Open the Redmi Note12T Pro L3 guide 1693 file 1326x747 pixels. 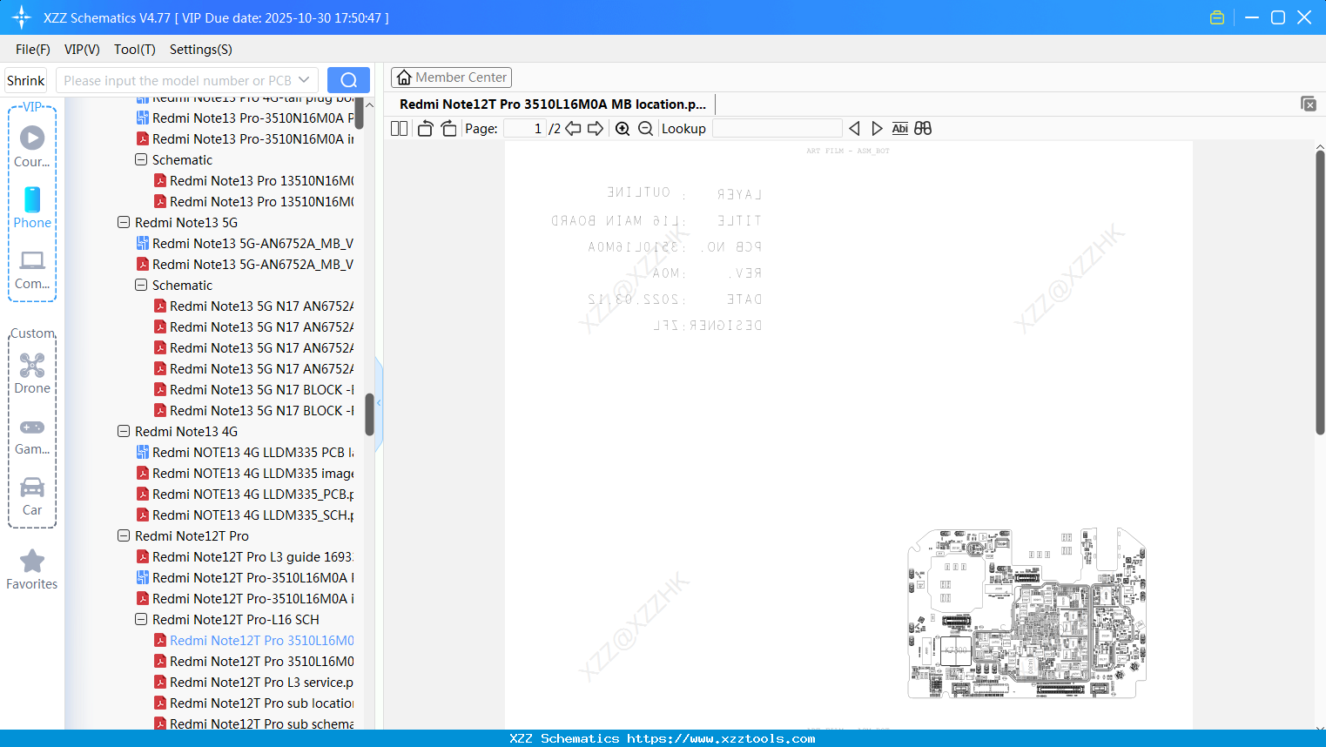coord(253,557)
